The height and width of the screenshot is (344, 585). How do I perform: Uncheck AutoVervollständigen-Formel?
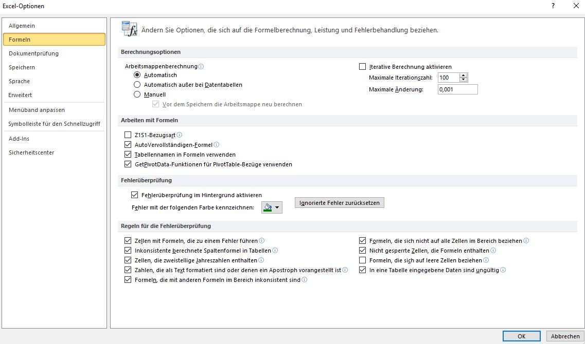pyautogui.click(x=128, y=144)
